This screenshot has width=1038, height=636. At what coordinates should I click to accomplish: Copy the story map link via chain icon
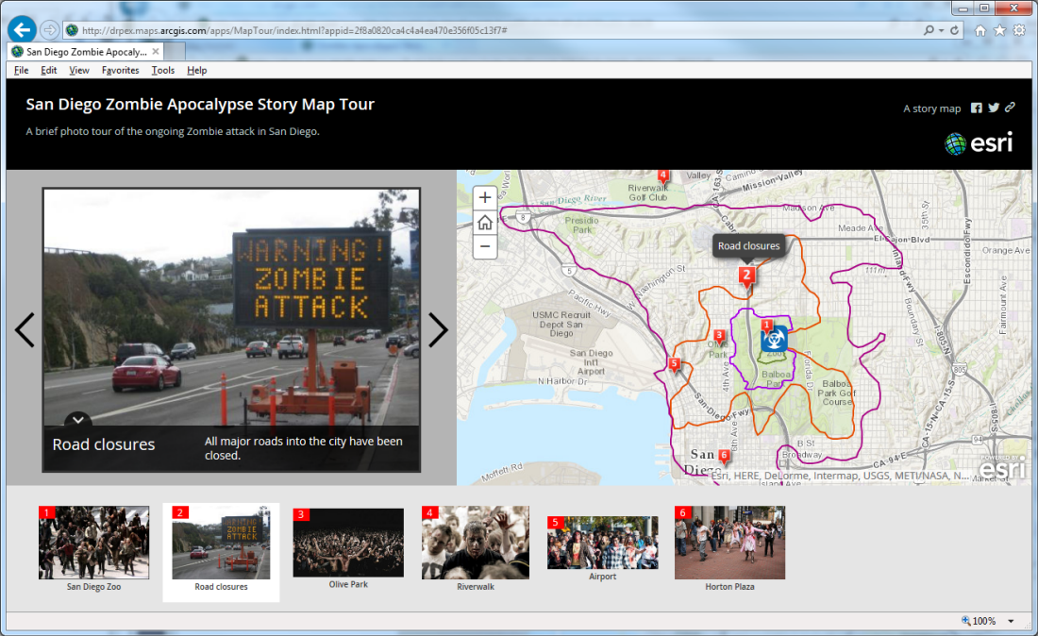(1010, 108)
